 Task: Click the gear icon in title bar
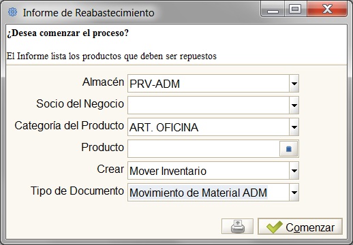12,12
